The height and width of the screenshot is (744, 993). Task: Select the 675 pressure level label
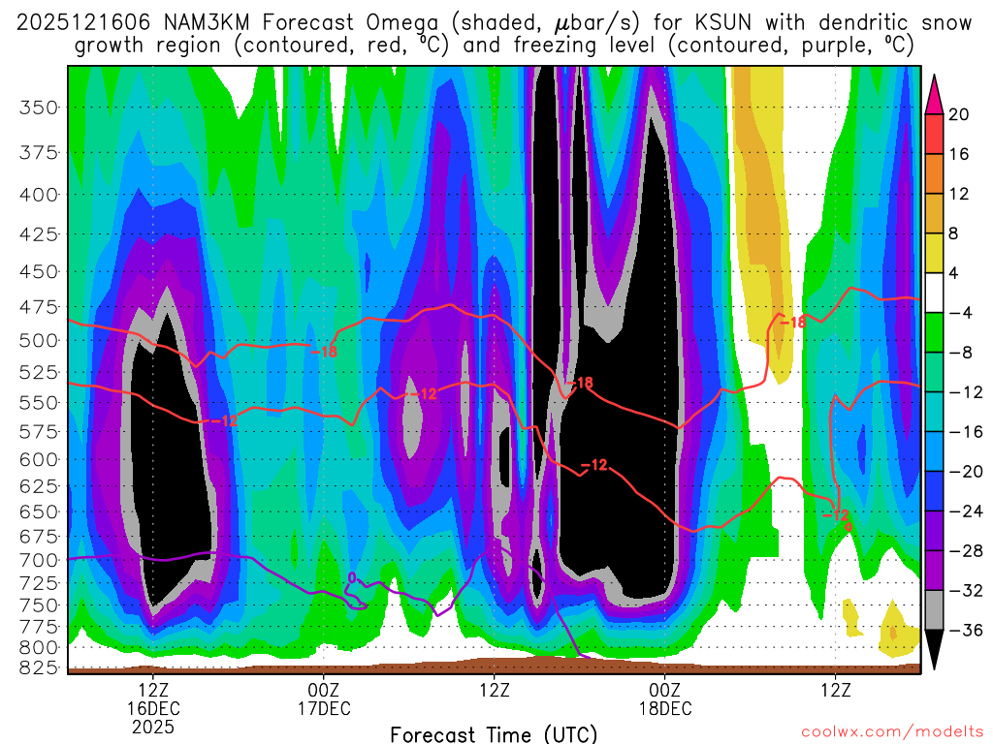(x=39, y=537)
